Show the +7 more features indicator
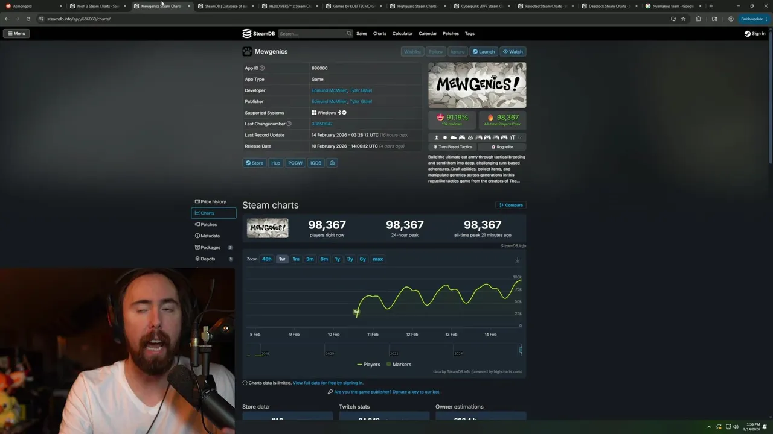This screenshot has width=773, height=434. click(520, 137)
